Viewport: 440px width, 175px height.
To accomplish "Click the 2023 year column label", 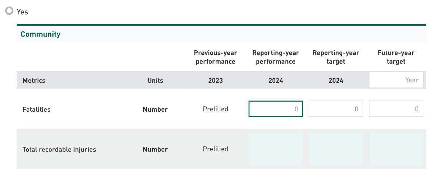I will click(x=215, y=80).
